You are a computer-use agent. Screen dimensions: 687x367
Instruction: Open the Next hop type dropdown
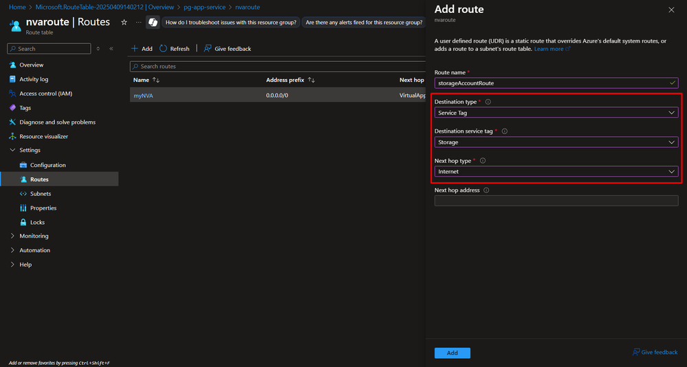pos(556,172)
